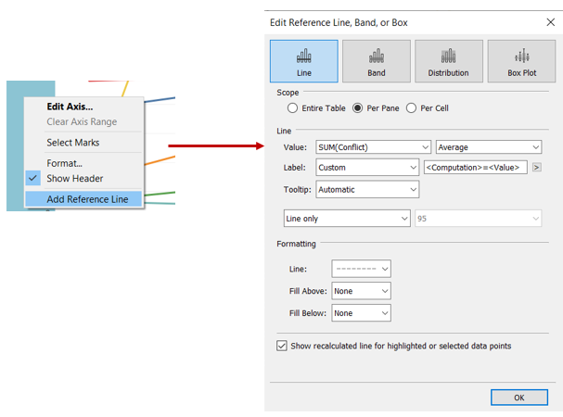Expand the Line only dropdown
Image resolution: width=563 pixels, height=417 pixels.
[346, 218]
